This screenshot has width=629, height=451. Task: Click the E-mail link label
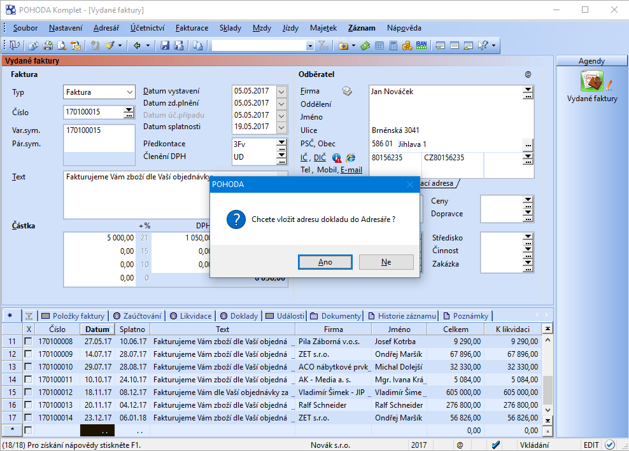(x=351, y=170)
